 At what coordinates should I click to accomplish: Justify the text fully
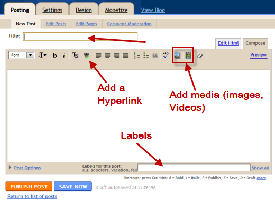[x=125, y=56]
